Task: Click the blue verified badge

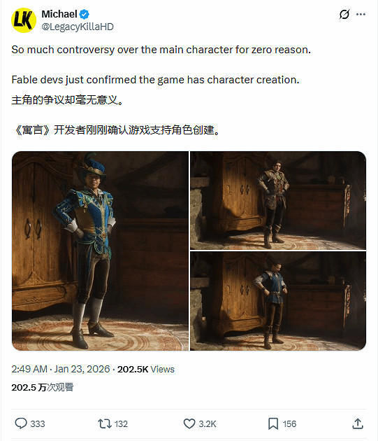Action: click(x=85, y=14)
